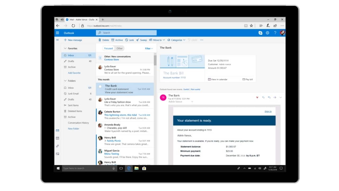The height and width of the screenshot is (191, 339).
Task: Open the Calendar from the left rail
Action: pyautogui.click(x=57, y=138)
